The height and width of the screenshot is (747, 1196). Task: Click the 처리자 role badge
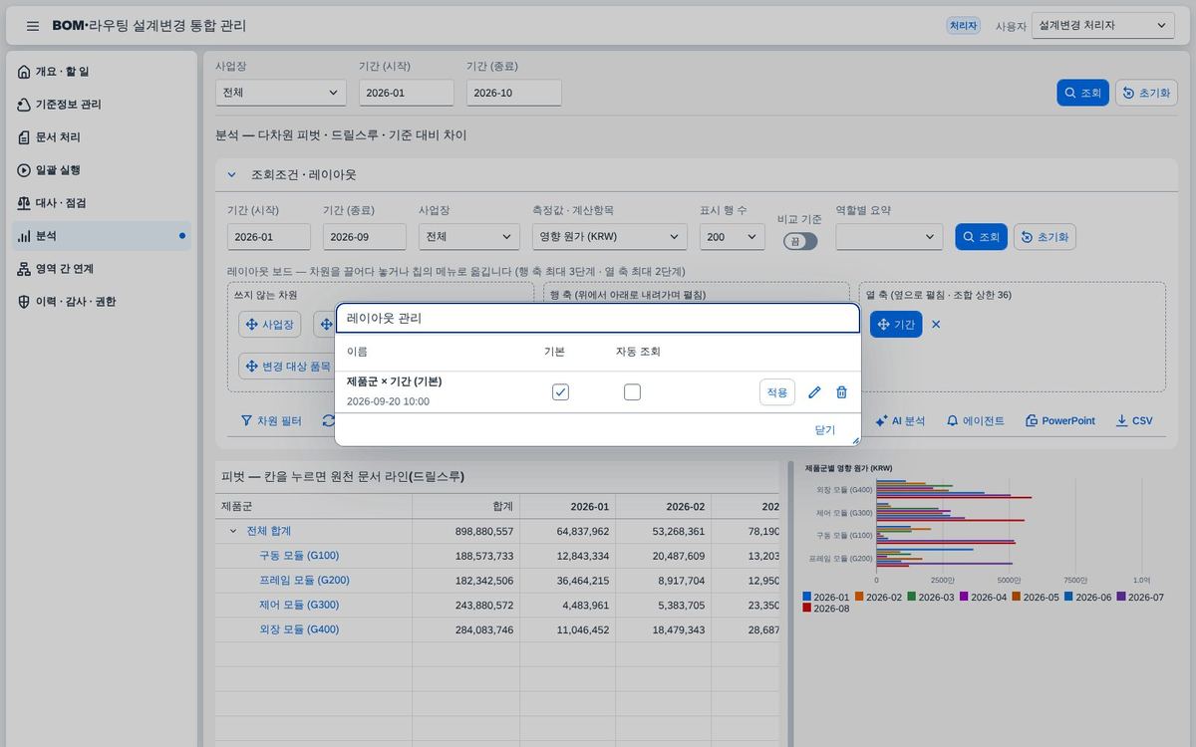point(963,26)
